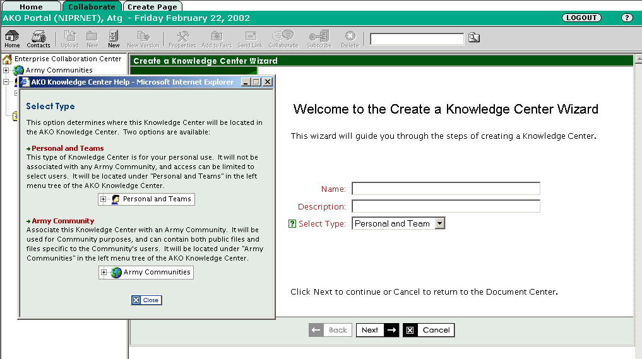Image resolution: width=642 pixels, height=359 pixels.
Task: Click Cancel in the wizard
Action: tap(429, 330)
